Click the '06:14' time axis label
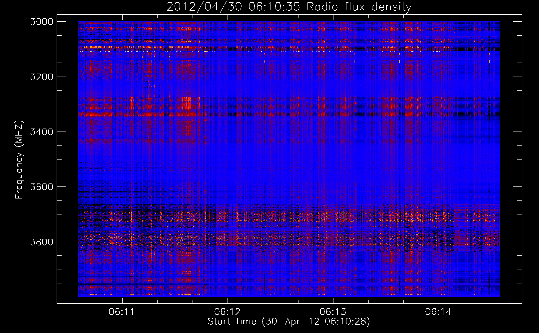 click(438, 312)
